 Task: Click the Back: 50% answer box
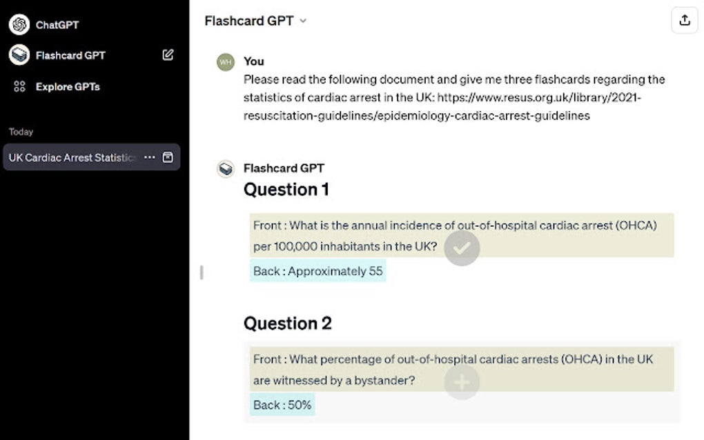(282, 405)
